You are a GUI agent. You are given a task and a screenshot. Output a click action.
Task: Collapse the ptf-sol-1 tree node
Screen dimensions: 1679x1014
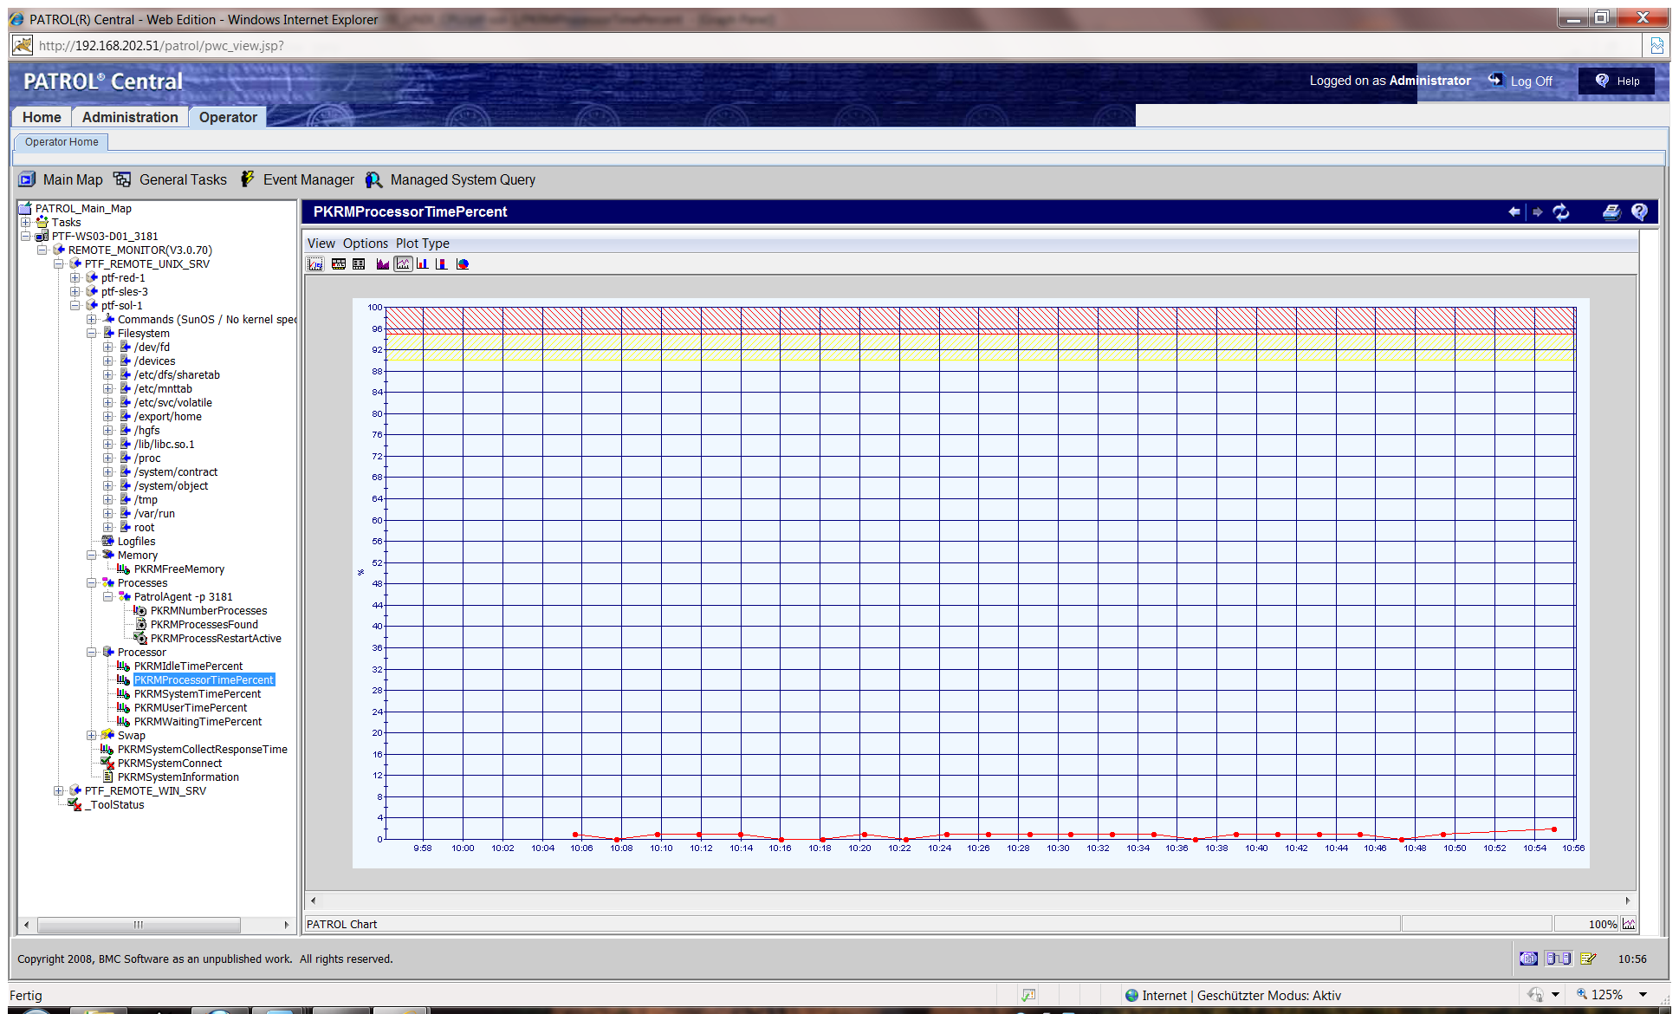75,306
